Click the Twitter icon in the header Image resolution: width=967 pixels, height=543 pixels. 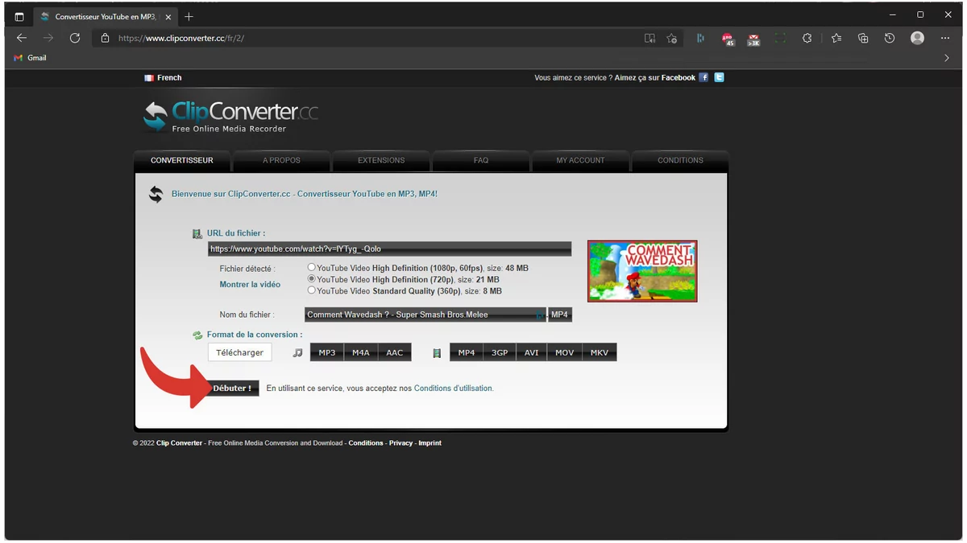tap(720, 77)
